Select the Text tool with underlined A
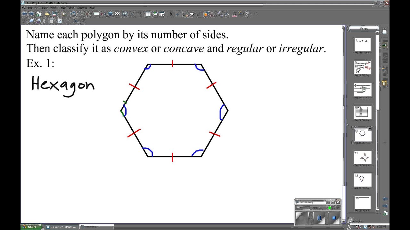The height and width of the screenshot is (230, 410). [x=234, y=14]
